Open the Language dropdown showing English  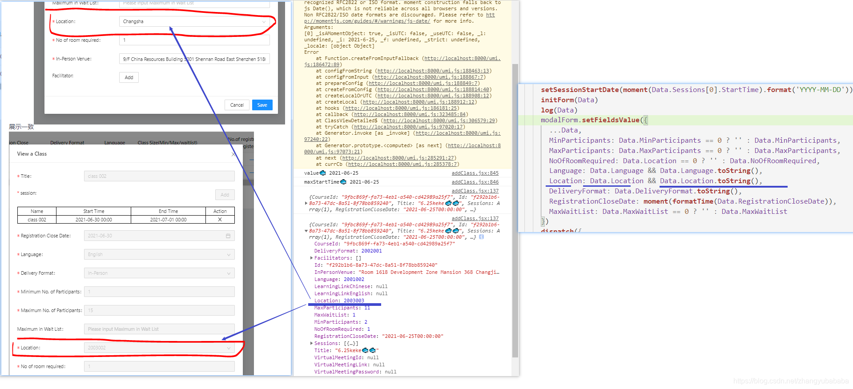159,254
